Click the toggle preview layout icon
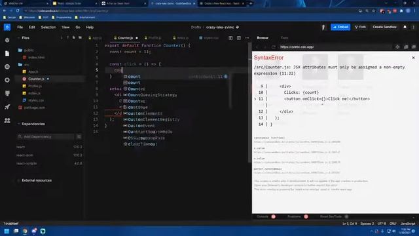Viewport: 419px width, 236px height. pyautogui.click(x=239, y=38)
